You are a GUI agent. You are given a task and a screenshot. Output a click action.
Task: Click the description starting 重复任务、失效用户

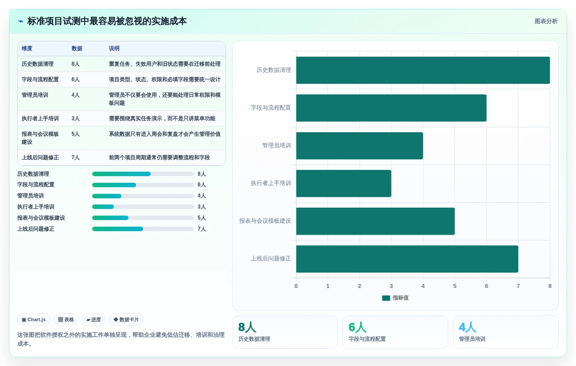click(165, 64)
